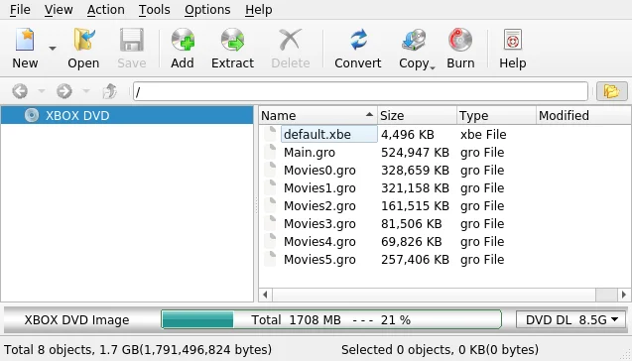The image size is (632, 361).
Task: Click the XBOX DVD disc icon
Action: coord(32,115)
